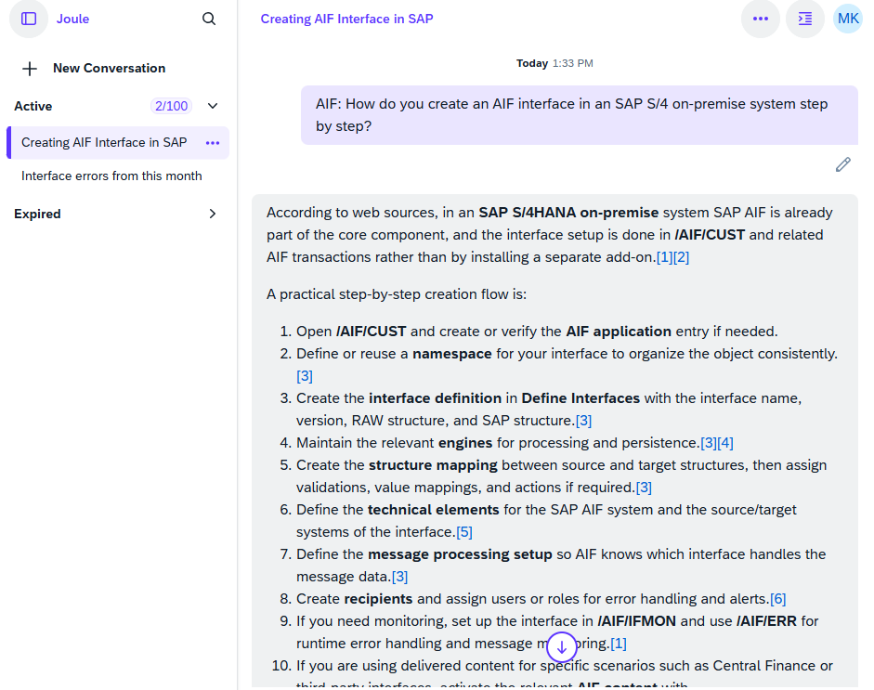Click the /AIF/IFMON transaction text
The image size is (874, 690).
click(x=636, y=621)
